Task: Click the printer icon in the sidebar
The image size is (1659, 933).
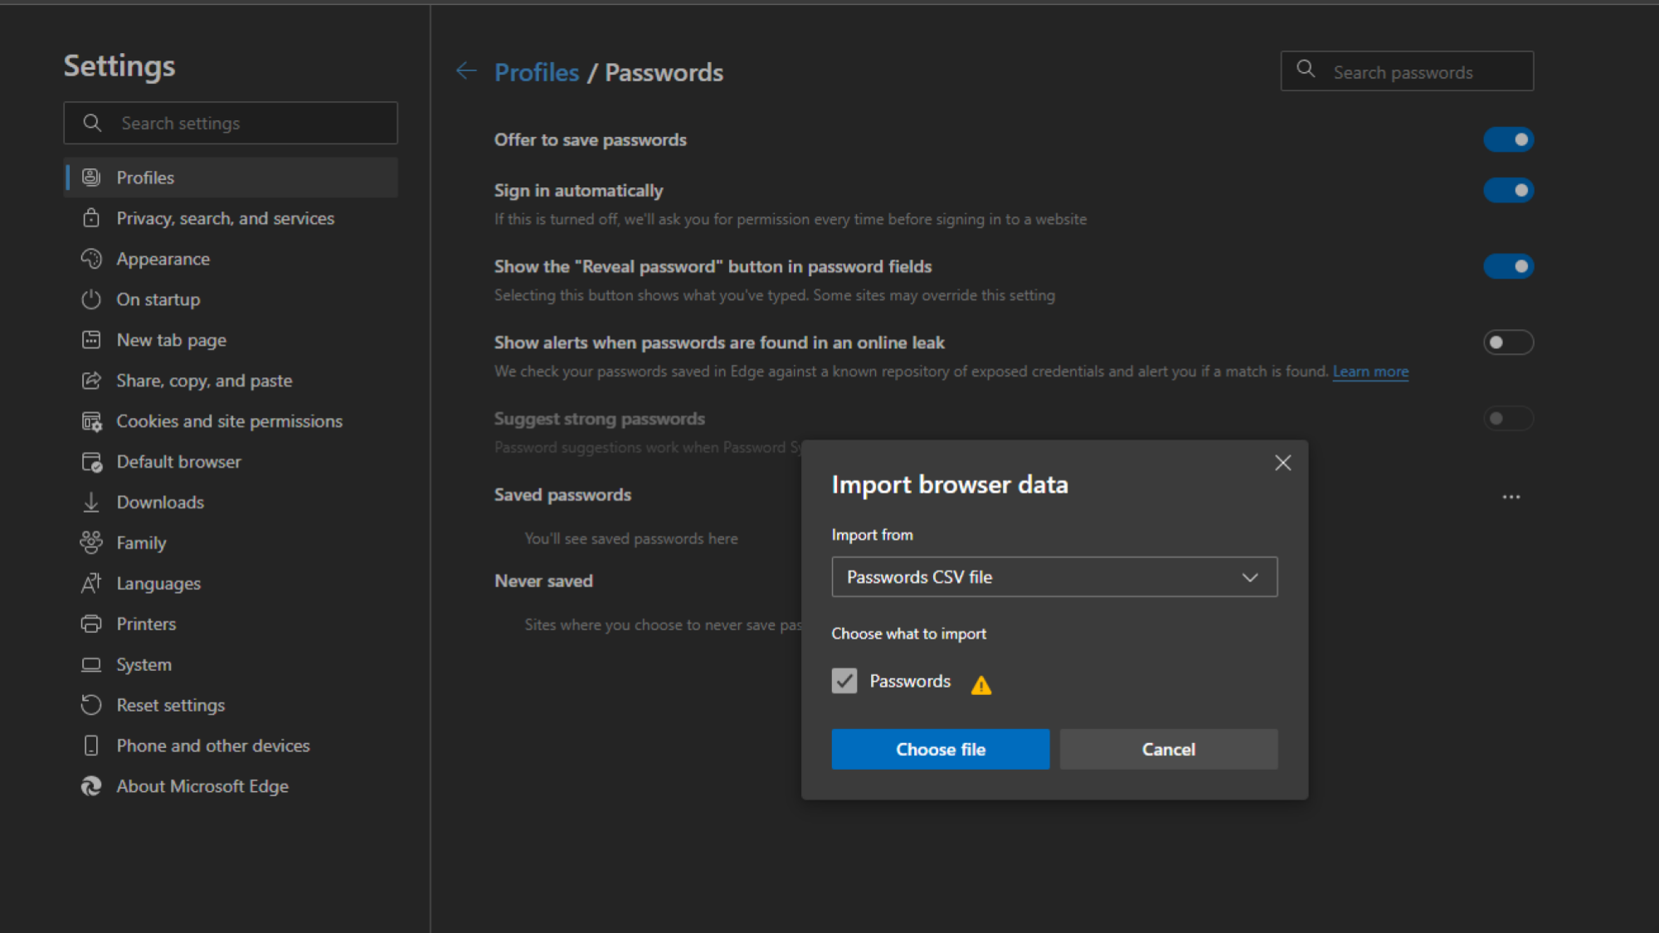Action: [91, 624]
